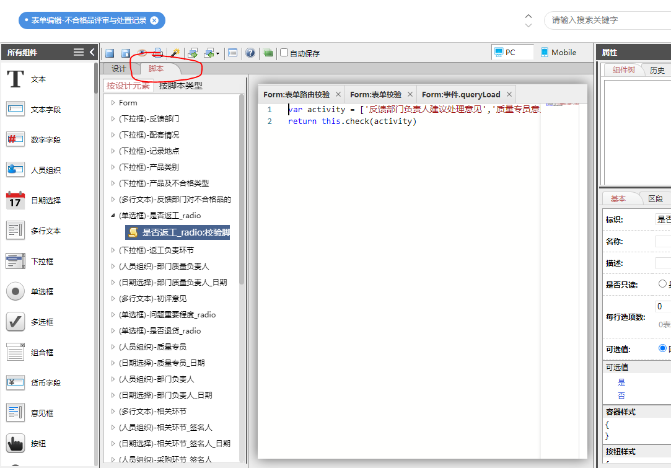The height and width of the screenshot is (468, 671).
Task: Select the Date Picker (日期选择) component icon
Action: 15,200
